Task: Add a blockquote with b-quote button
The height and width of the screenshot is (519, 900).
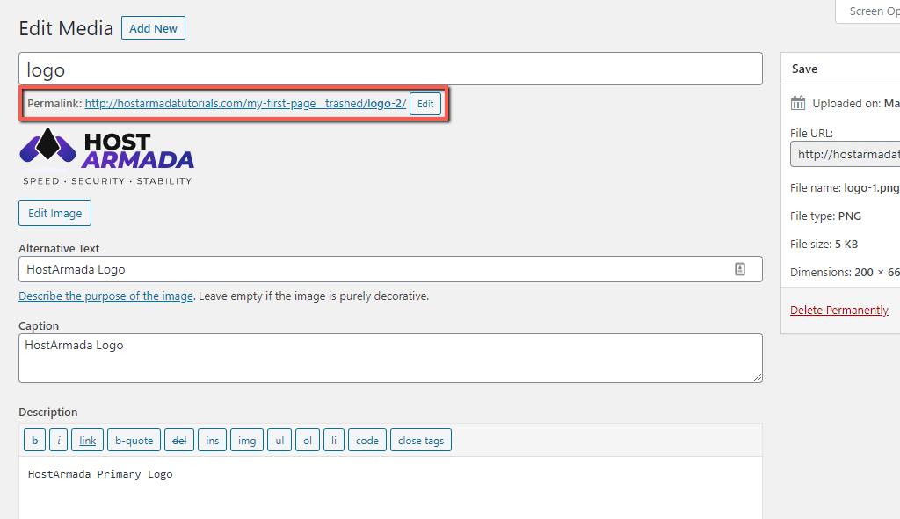Action: [134, 441]
